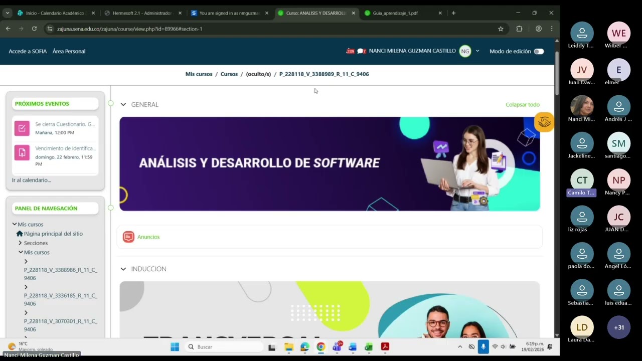Open a new browser tab
This screenshot has height=361, width=642.
(453, 13)
